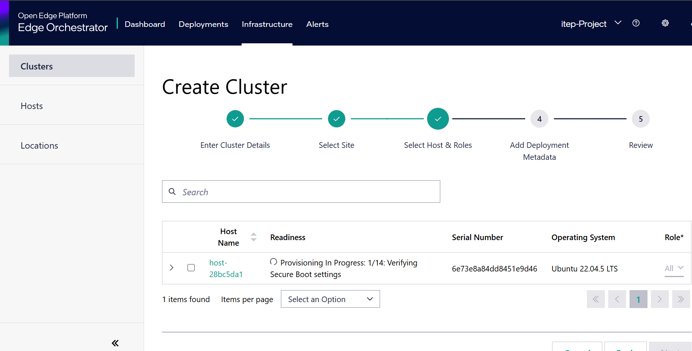The image size is (692, 351).
Task: Go to the first page of results
Action: click(595, 299)
